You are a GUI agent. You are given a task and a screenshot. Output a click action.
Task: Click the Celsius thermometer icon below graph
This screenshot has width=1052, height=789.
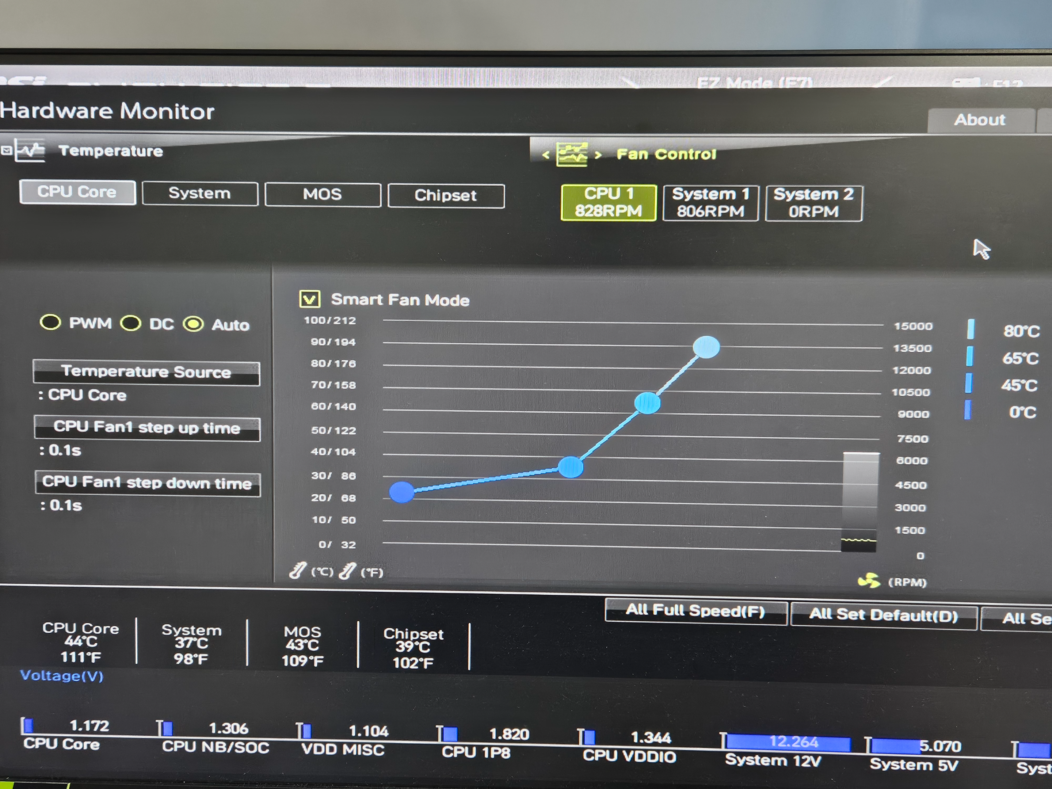point(298,570)
